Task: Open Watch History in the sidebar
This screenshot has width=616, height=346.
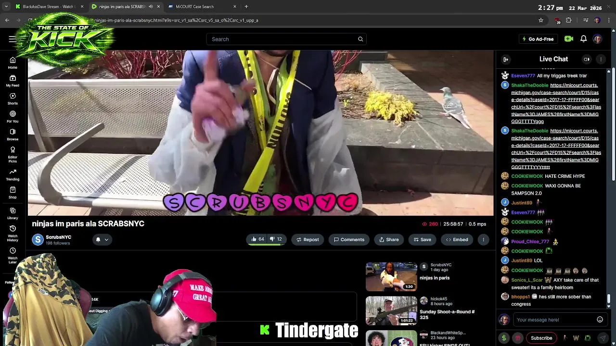Action: tap(13, 234)
